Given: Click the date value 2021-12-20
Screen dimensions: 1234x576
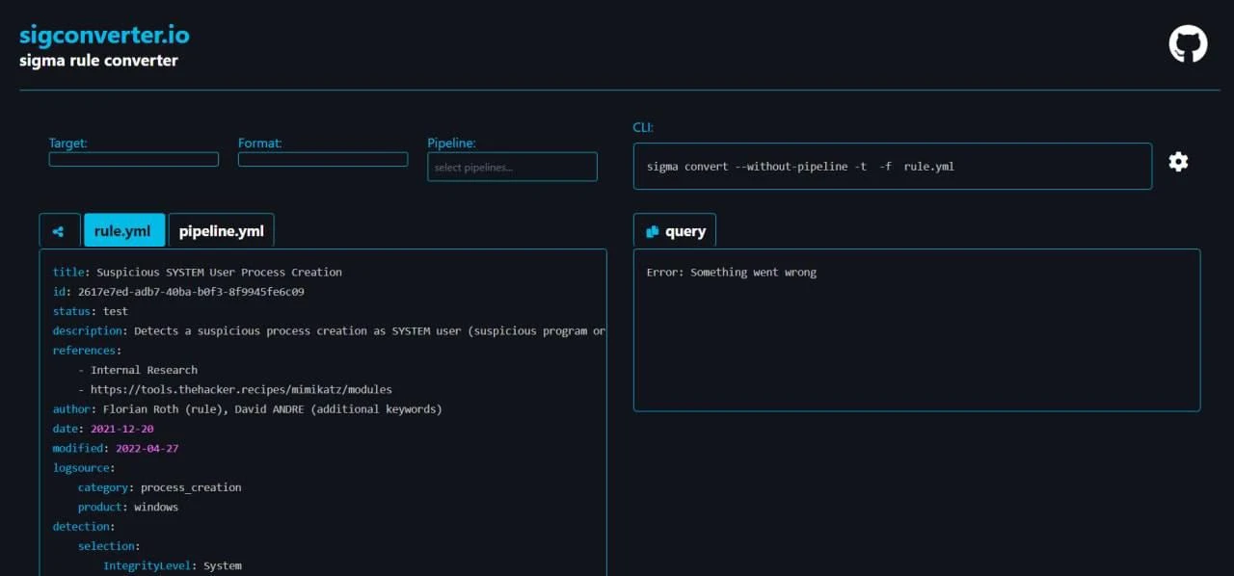Looking at the screenshot, I should (x=121, y=429).
